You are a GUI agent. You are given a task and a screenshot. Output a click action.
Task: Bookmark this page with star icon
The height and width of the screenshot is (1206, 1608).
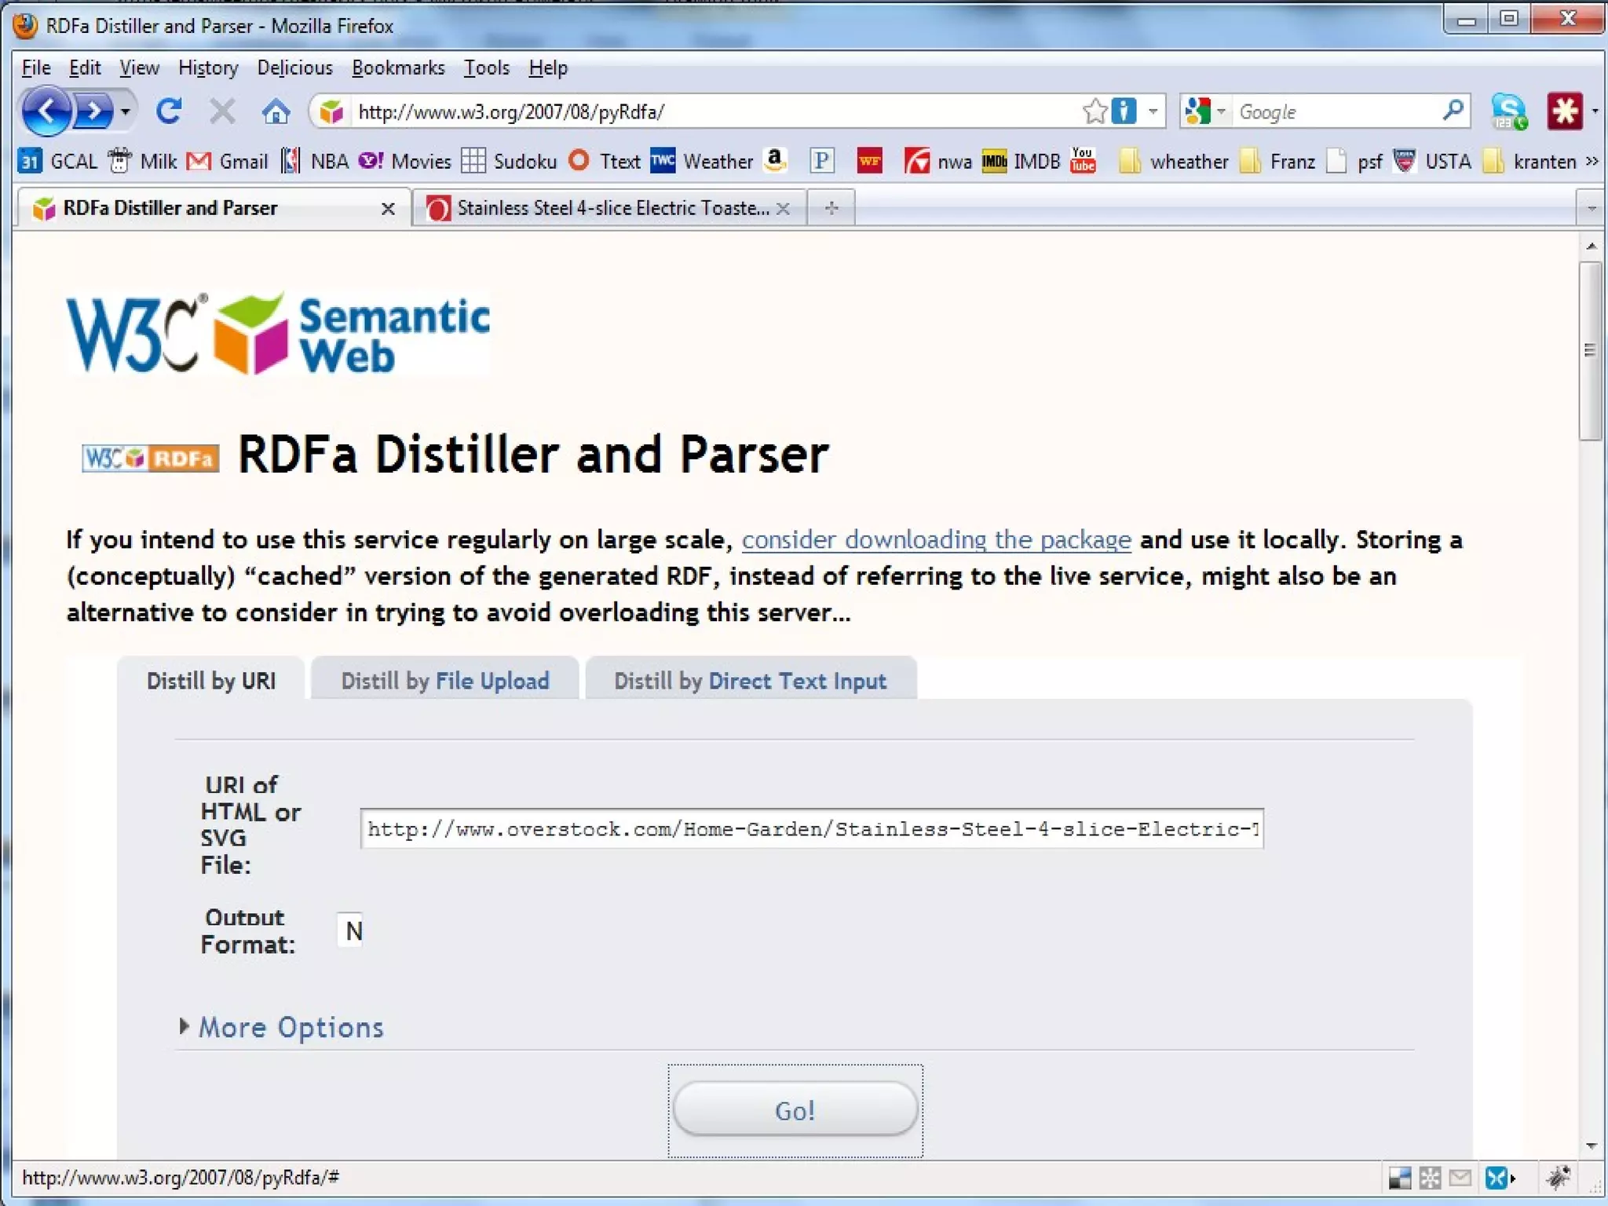[1094, 111]
